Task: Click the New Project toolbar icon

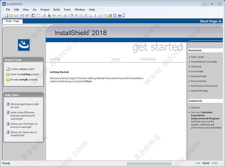Action: [x=6, y=15]
